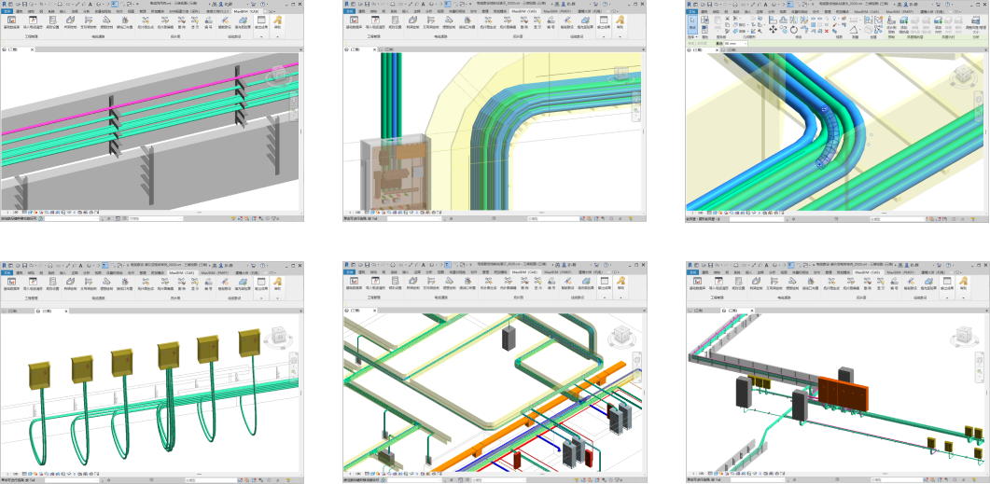Click the key-shaped license icon in top-left ribbon
The image size is (990, 484).
(x=277, y=19)
